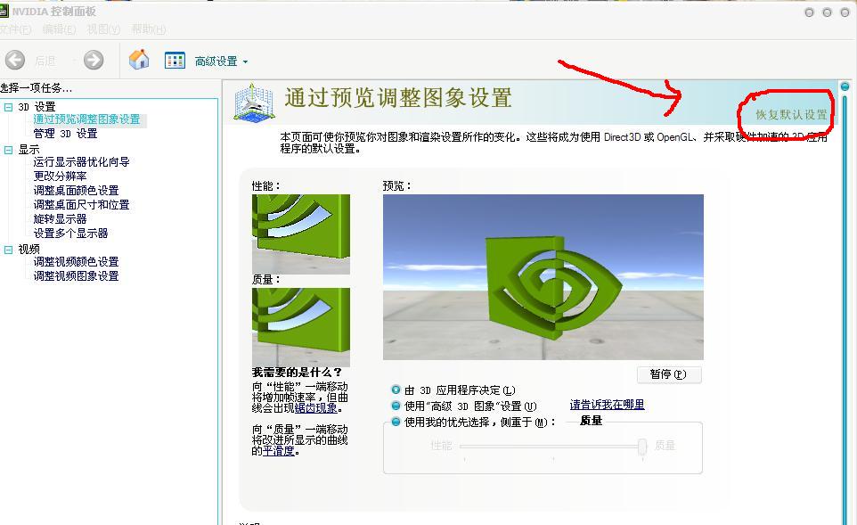
Task: Click the 3D image settings header icon
Action: [254, 103]
